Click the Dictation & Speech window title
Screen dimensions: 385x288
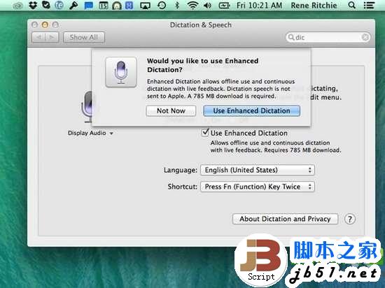201,24
